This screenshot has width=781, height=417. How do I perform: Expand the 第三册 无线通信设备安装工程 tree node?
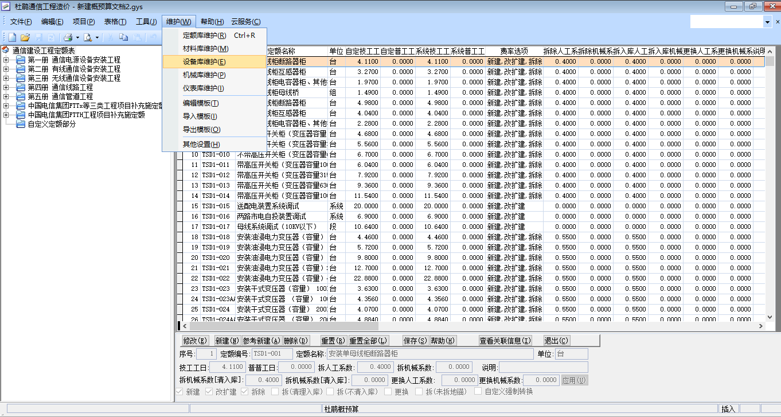(x=6, y=78)
